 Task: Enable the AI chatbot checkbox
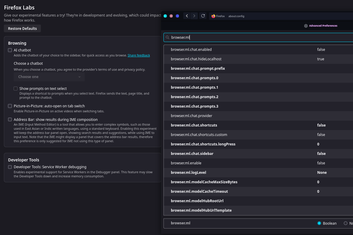10,50
